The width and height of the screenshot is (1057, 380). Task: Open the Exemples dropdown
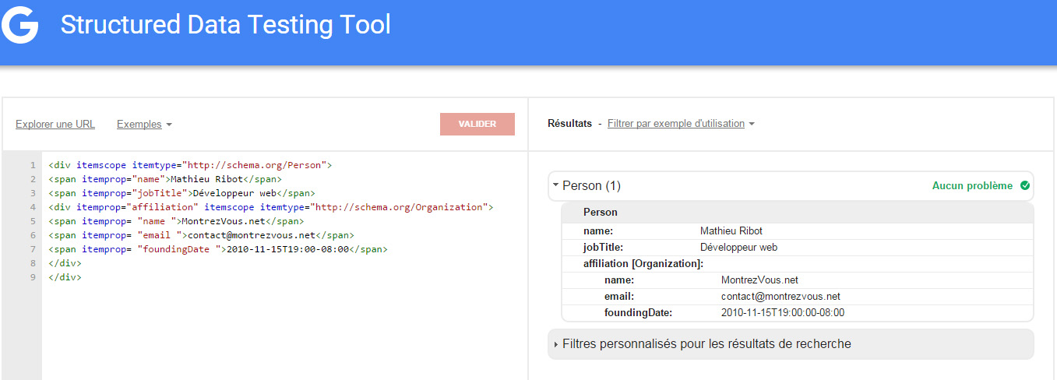(x=144, y=125)
